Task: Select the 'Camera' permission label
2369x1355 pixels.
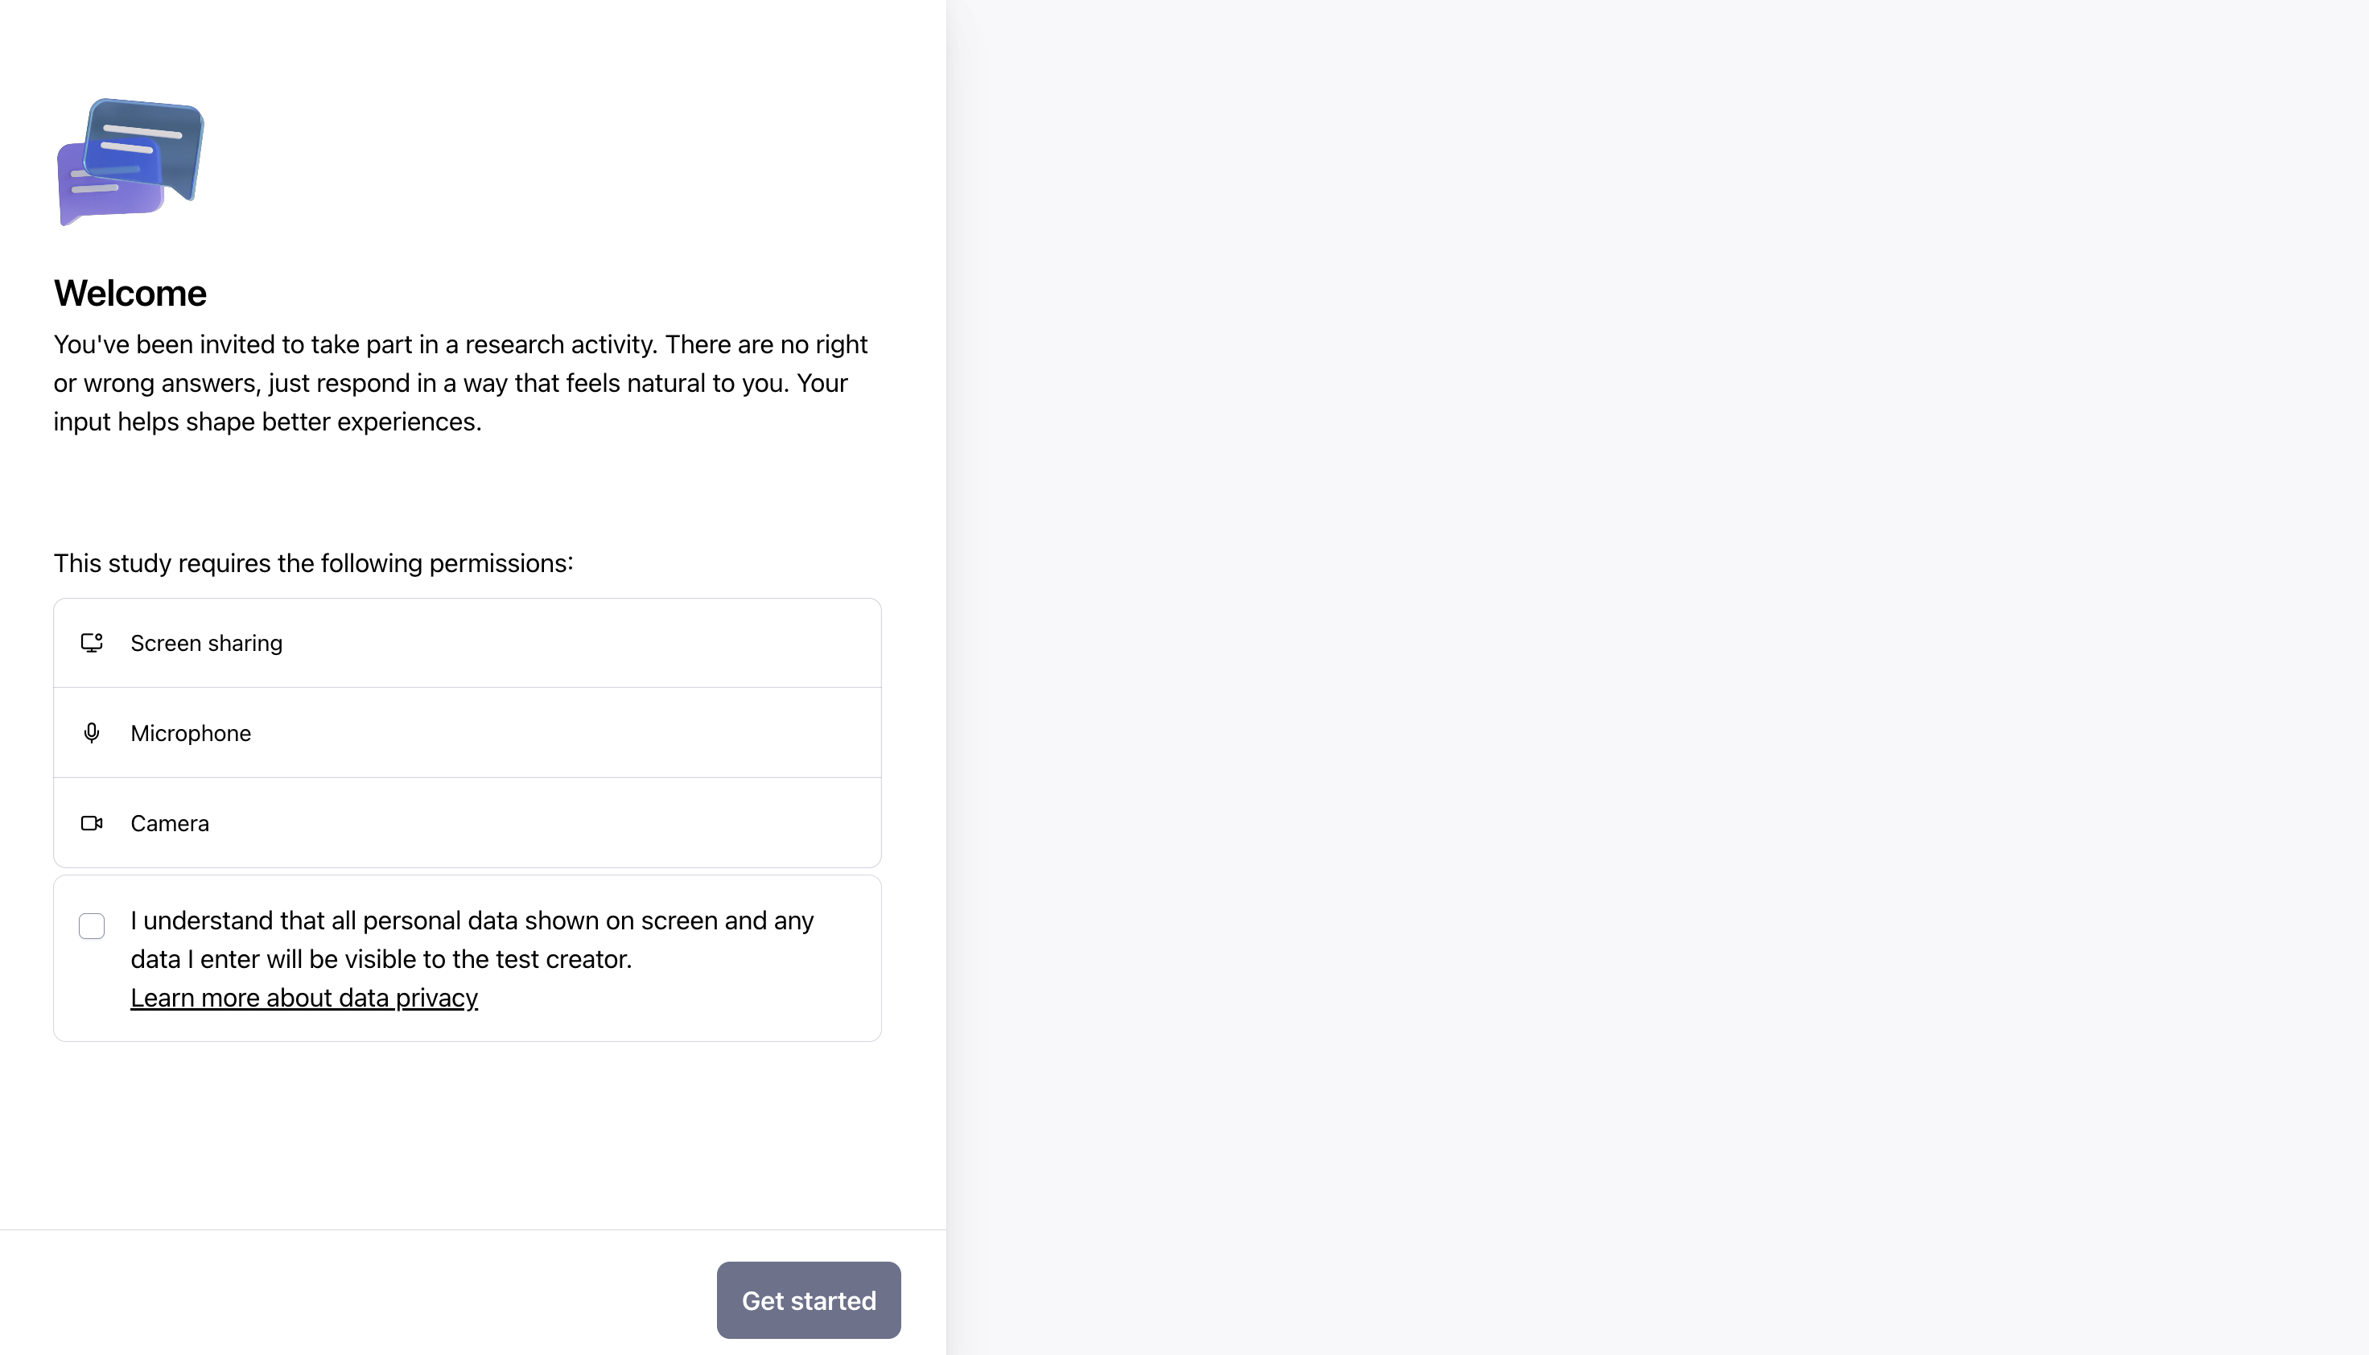Action: point(169,824)
